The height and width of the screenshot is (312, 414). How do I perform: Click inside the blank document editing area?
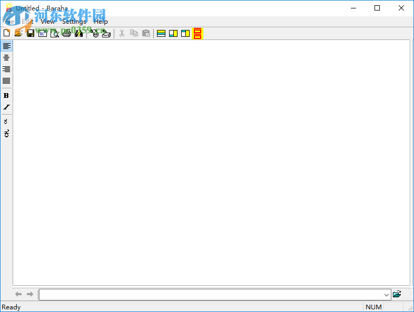[212, 163]
